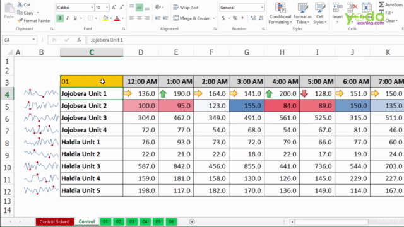Click Merge & Center button
This screenshot has height=227, width=404.
pos(192,18)
